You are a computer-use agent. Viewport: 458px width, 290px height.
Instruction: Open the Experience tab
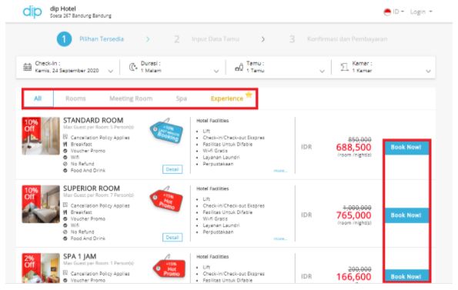tap(227, 98)
